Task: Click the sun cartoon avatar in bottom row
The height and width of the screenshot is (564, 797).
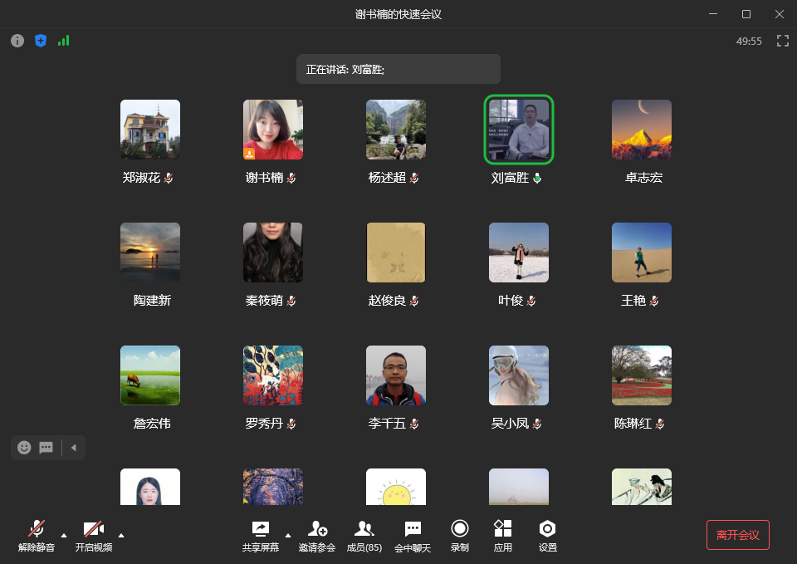Action: (396, 487)
